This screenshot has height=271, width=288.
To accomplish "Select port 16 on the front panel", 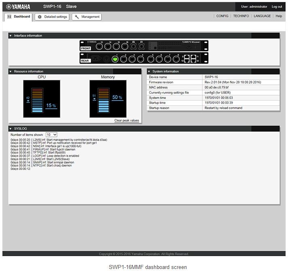I will [127, 45].
